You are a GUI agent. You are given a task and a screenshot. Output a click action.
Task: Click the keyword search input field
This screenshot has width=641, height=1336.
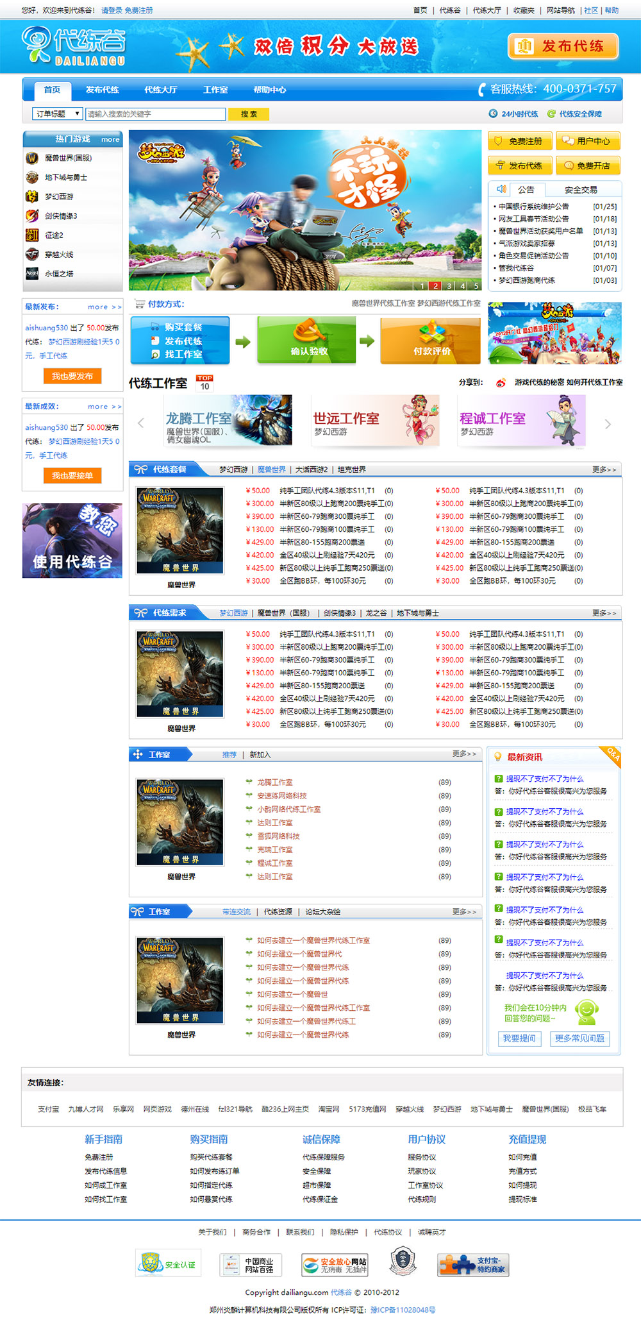point(156,114)
